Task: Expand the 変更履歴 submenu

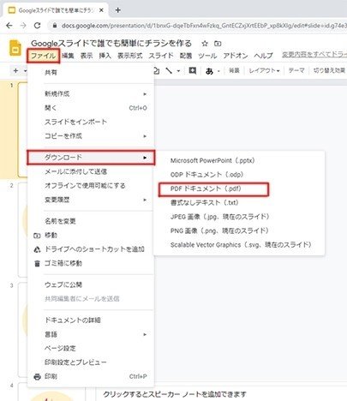Action: tap(91, 200)
